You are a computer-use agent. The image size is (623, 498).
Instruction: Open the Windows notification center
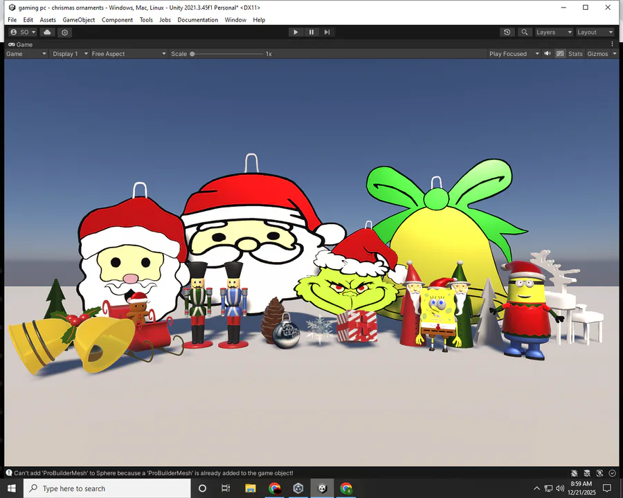(606, 488)
